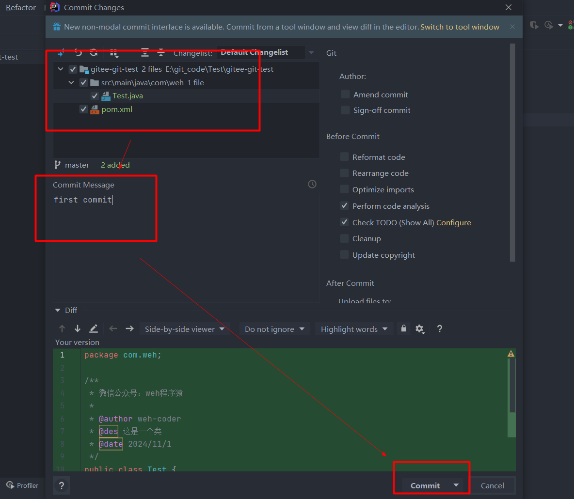Click the pom.xml file icon
The height and width of the screenshot is (499, 574).
coord(95,109)
